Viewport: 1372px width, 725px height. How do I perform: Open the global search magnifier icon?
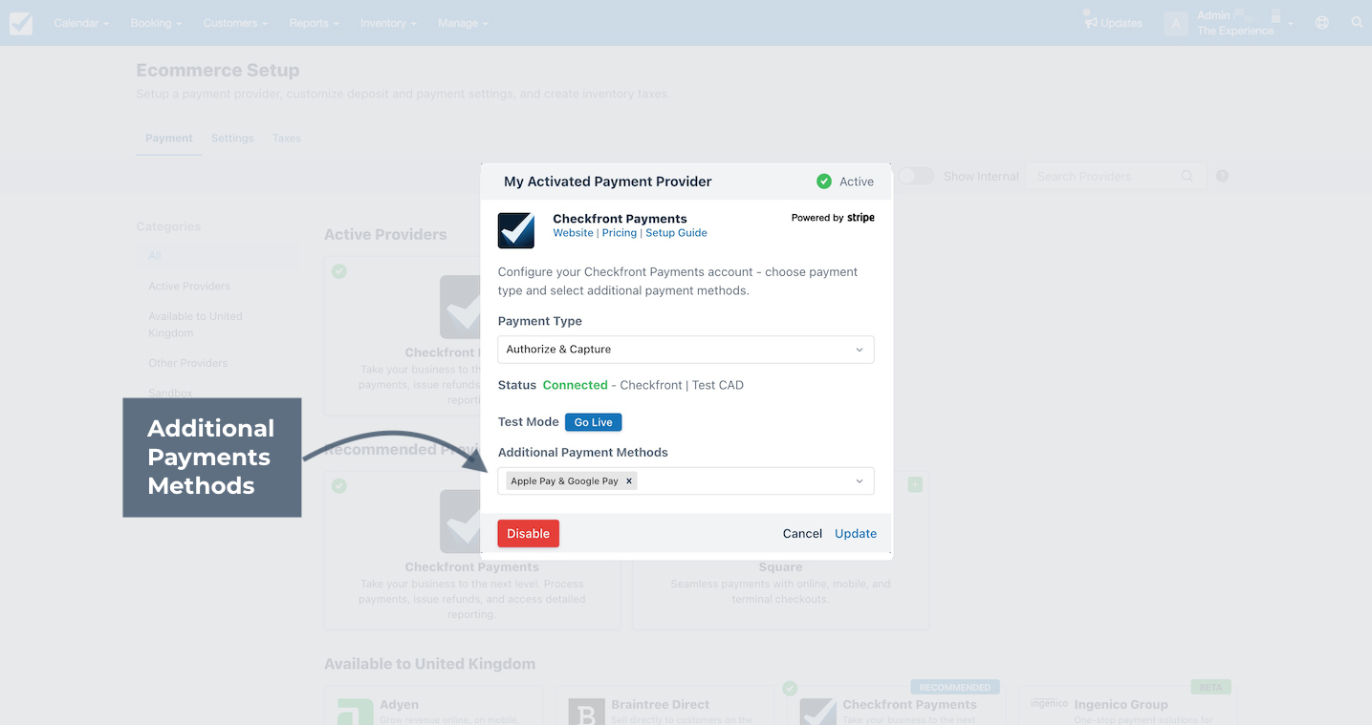click(x=1357, y=23)
